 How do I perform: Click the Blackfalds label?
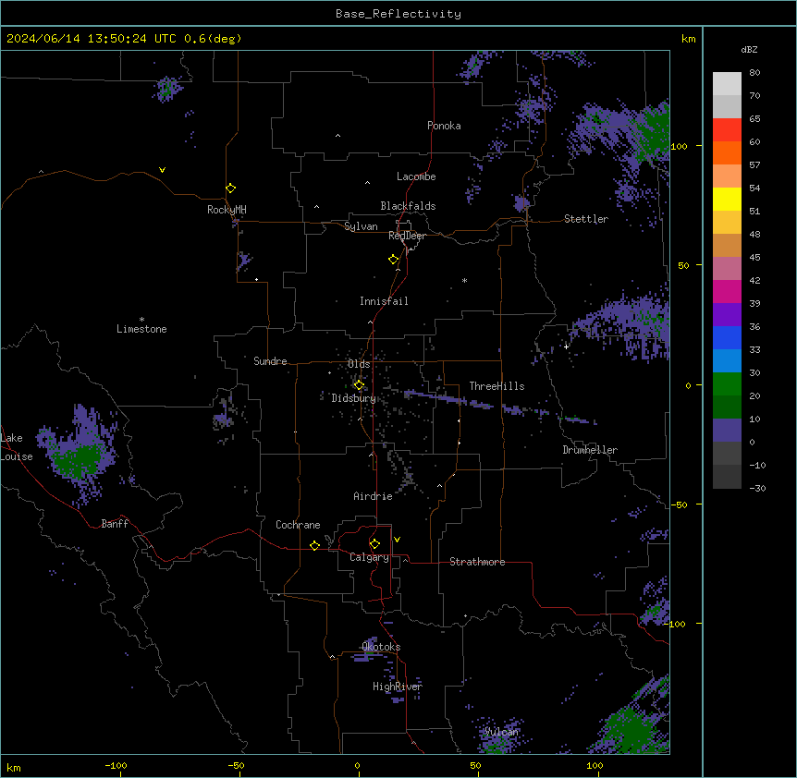408,206
